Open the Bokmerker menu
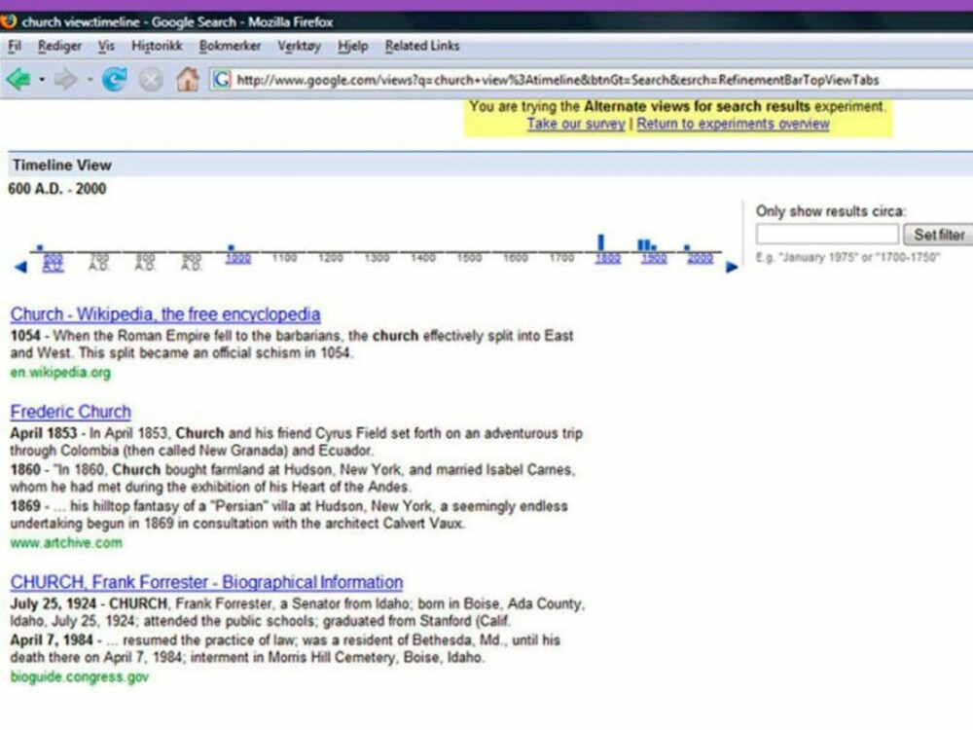 230,46
